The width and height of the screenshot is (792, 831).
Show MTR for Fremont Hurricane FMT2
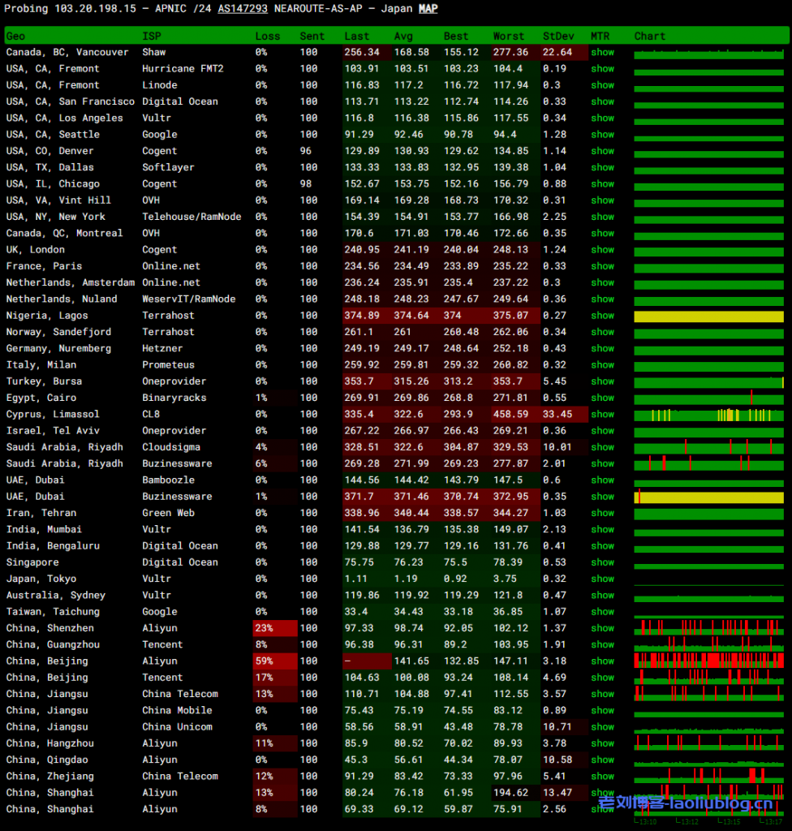602,69
